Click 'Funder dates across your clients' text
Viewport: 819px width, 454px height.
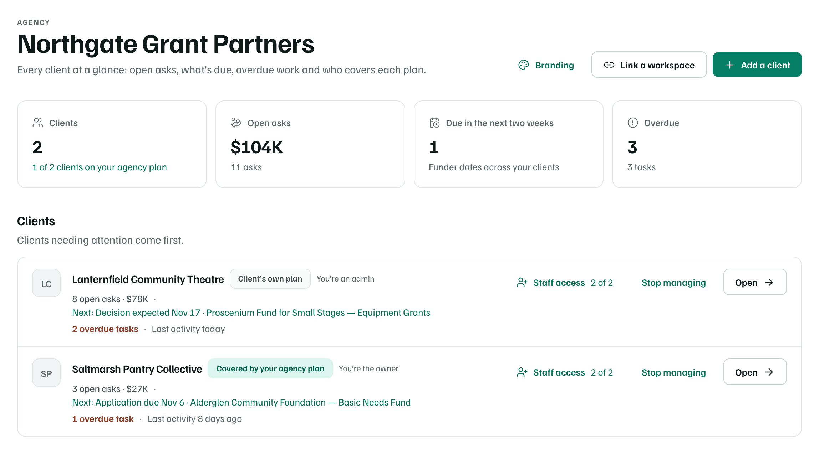pos(494,167)
